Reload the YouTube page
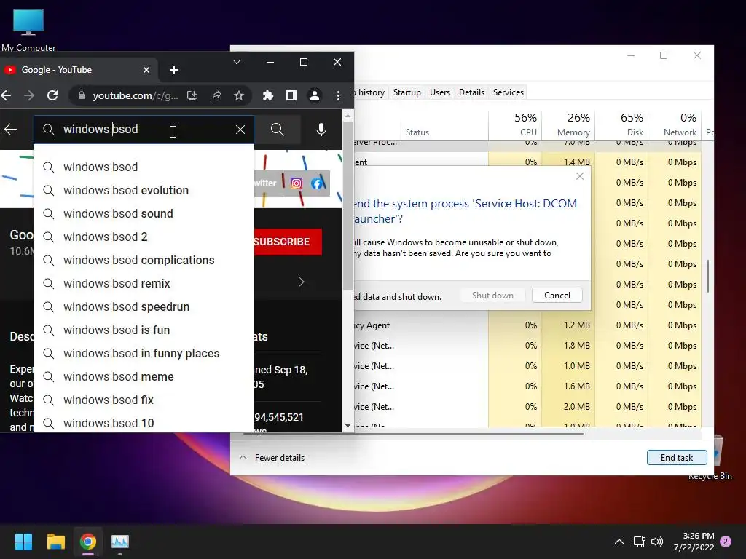The width and height of the screenshot is (746, 559). point(52,95)
